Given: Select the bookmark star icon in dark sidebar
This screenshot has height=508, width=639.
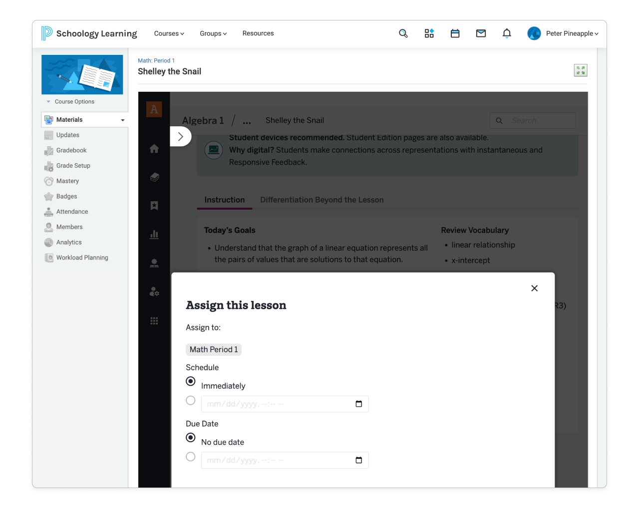Looking at the screenshot, I should tap(154, 205).
